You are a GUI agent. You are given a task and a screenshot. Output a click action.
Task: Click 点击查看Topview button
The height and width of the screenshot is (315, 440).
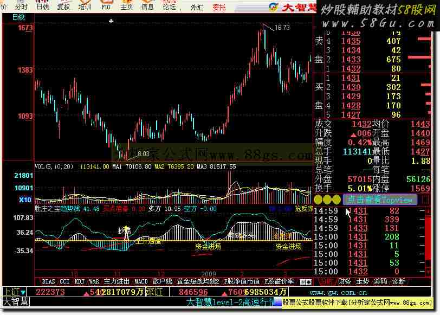[x=380, y=200]
